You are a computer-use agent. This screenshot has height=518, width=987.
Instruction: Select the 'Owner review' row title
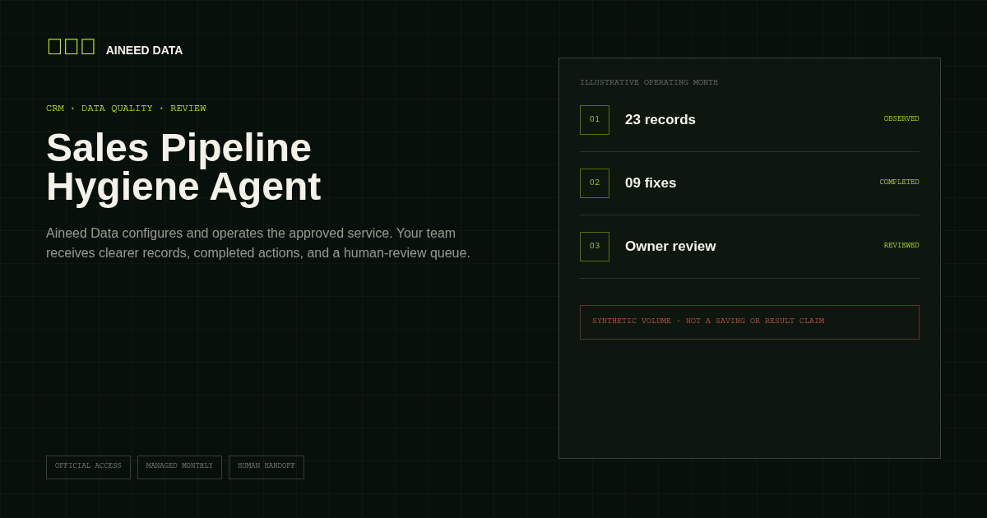[x=670, y=247]
